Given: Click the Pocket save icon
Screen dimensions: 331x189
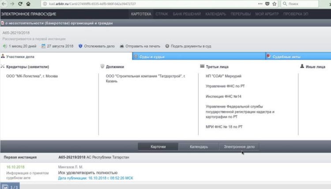Looking at the screenshot, I should coord(267,4).
